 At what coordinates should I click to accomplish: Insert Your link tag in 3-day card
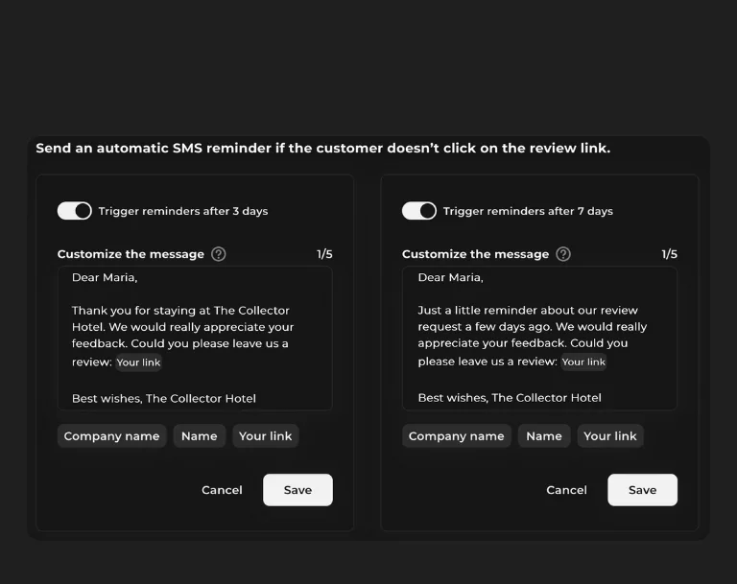(x=266, y=436)
